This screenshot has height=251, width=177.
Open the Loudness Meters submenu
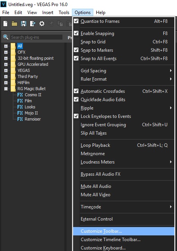[x=124, y=162]
